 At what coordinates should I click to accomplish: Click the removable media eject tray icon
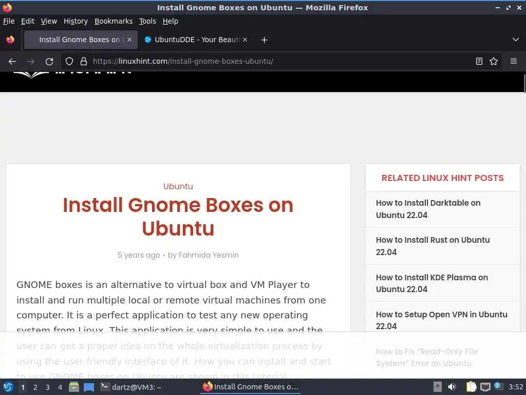coord(438,387)
